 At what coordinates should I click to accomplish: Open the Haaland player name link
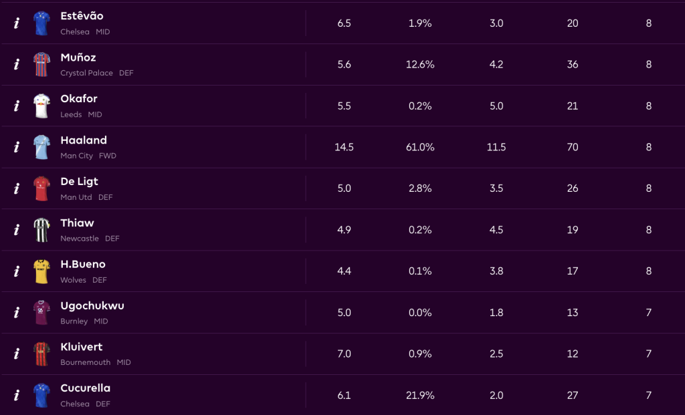[84, 140]
